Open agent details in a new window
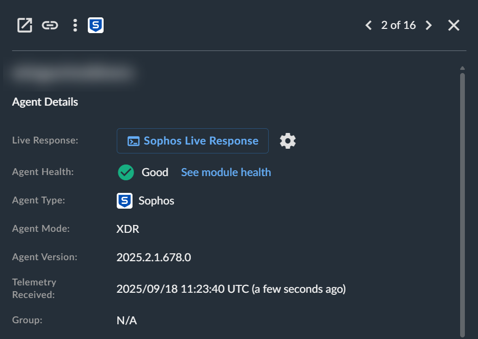 click(x=25, y=25)
